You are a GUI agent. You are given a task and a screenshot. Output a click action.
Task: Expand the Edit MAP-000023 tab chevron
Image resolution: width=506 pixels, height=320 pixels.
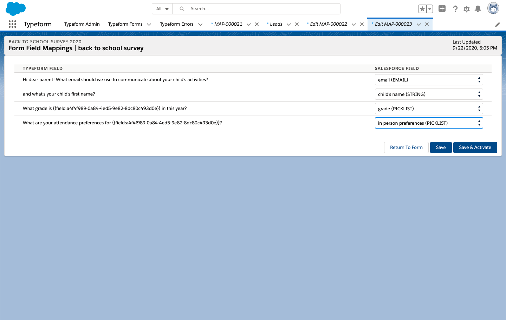tap(419, 24)
